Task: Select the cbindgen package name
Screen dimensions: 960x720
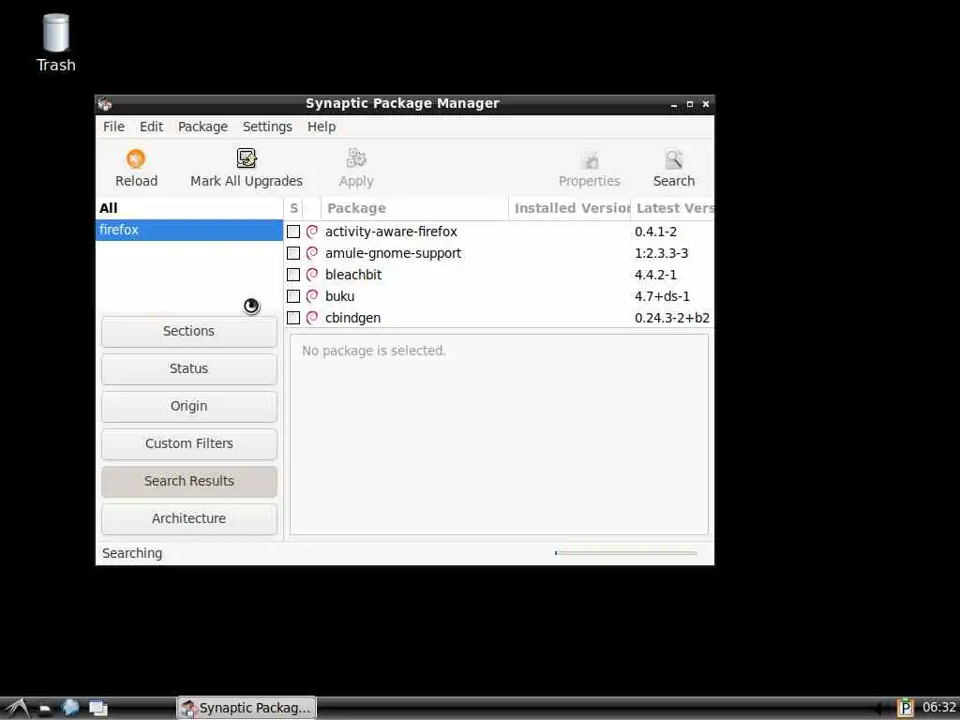Action: tap(352, 318)
